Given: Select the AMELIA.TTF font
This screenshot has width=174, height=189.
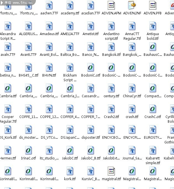Looking at the screenshot, I should pyautogui.click(x=70, y=26).
